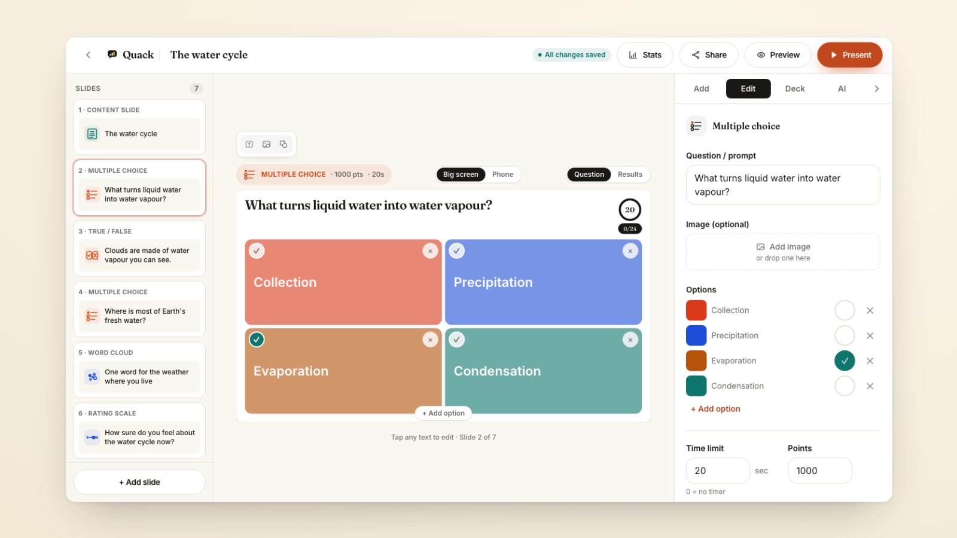Viewport: 957px width, 538px height.
Task: Mark Collection tile as correct on canvas
Action: (257, 251)
